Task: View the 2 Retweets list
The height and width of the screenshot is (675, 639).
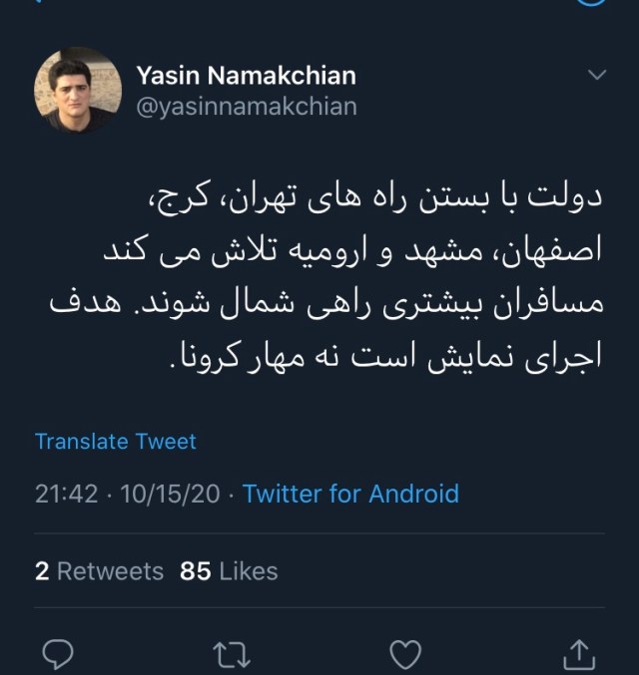Action: click(x=99, y=571)
